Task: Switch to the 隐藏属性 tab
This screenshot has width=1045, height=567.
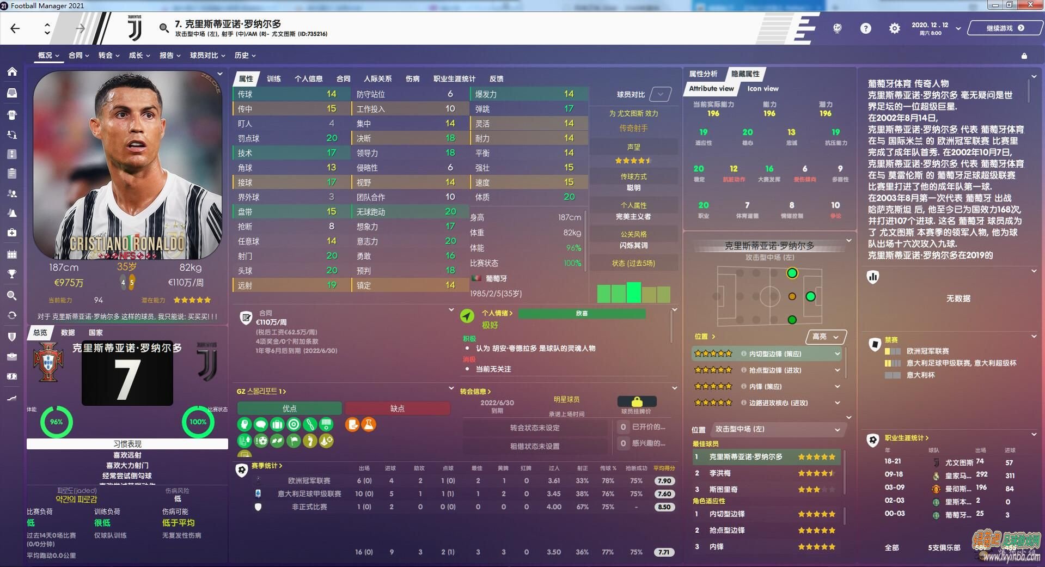Action: [x=745, y=74]
